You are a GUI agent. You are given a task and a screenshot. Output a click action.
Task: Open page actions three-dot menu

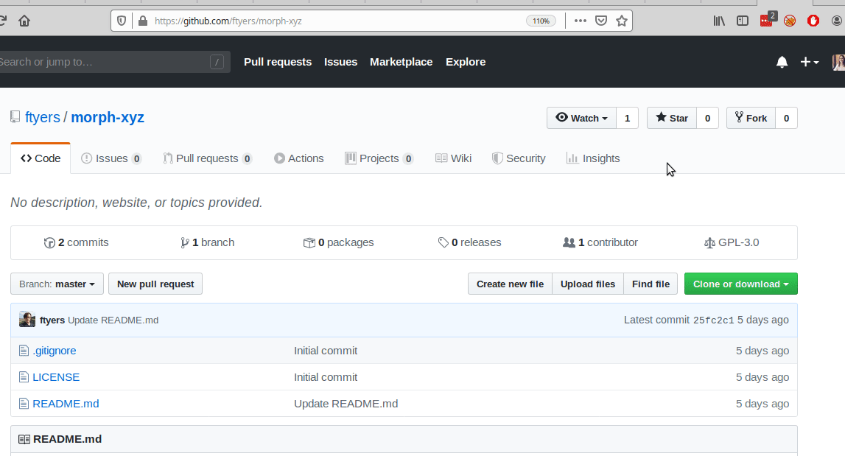click(x=580, y=21)
